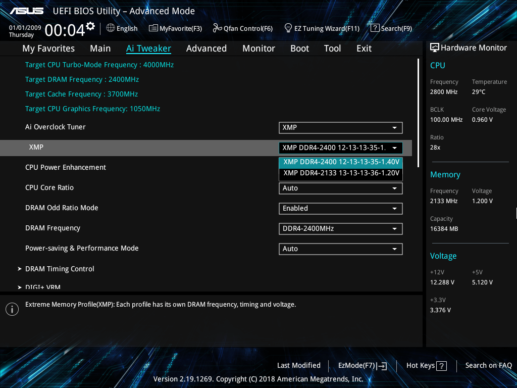Image resolution: width=517 pixels, height=388 pixels.
Task: Open the Monitor tab
Action: [x=259, y=48]
